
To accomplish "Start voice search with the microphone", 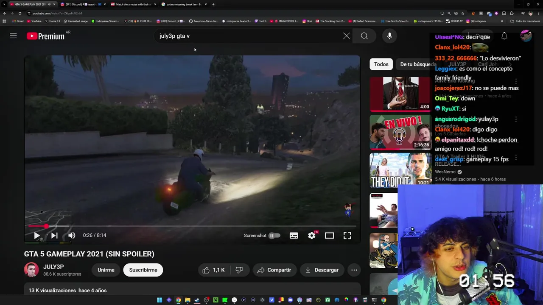I will pos(389,36).
